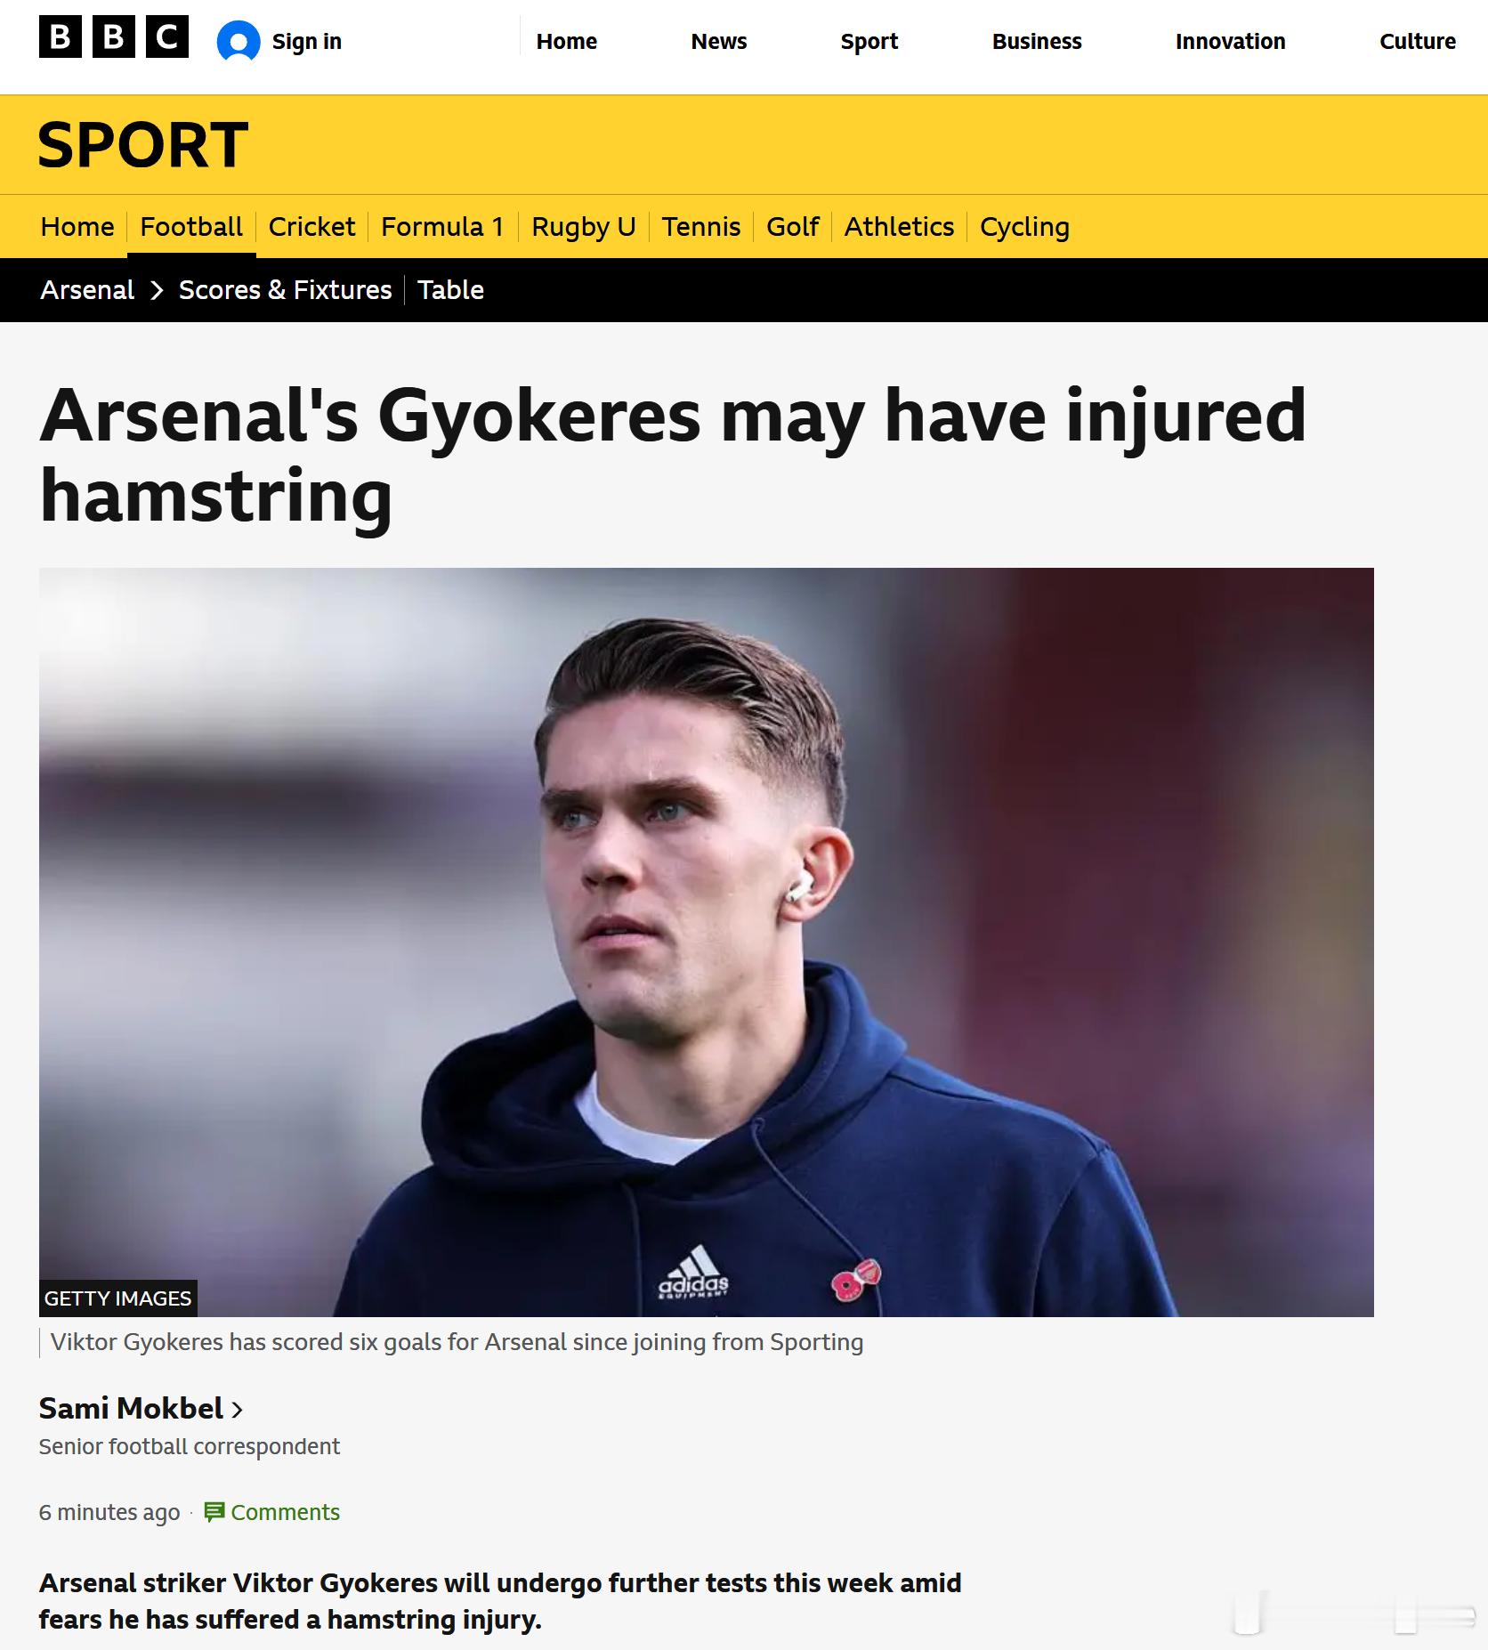Open Sami Mokbel author chevron
The height and width of the screenshot is (1650, 1488).
(x=237, y=1409)
